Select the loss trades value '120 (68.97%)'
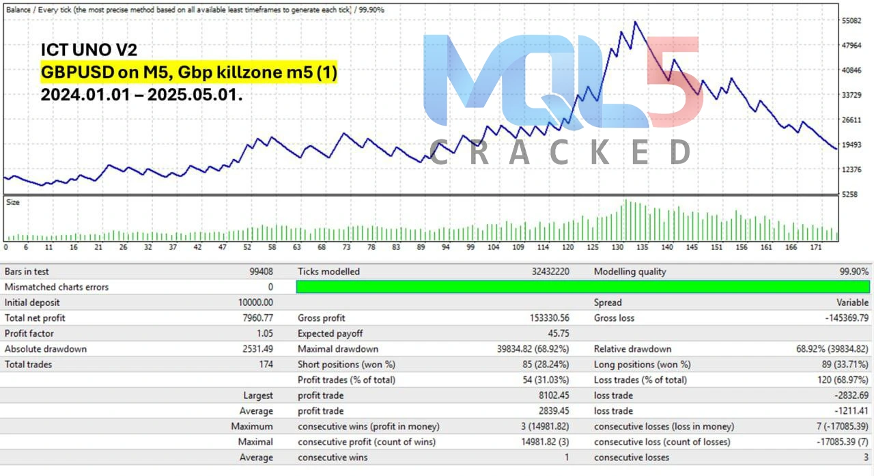Screen dimensions: 874x476 [842, 380]
